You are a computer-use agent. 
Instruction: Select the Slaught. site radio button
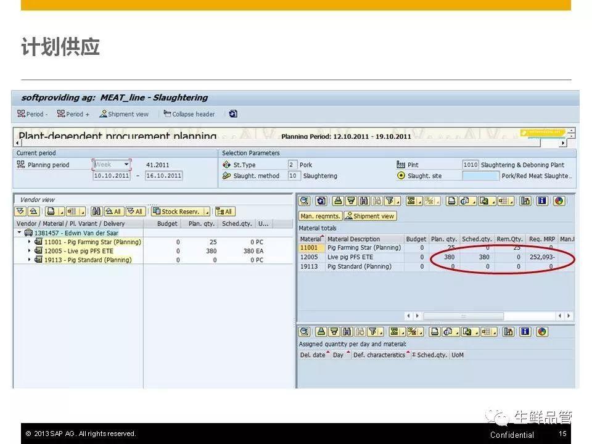[x=401, y=176]
